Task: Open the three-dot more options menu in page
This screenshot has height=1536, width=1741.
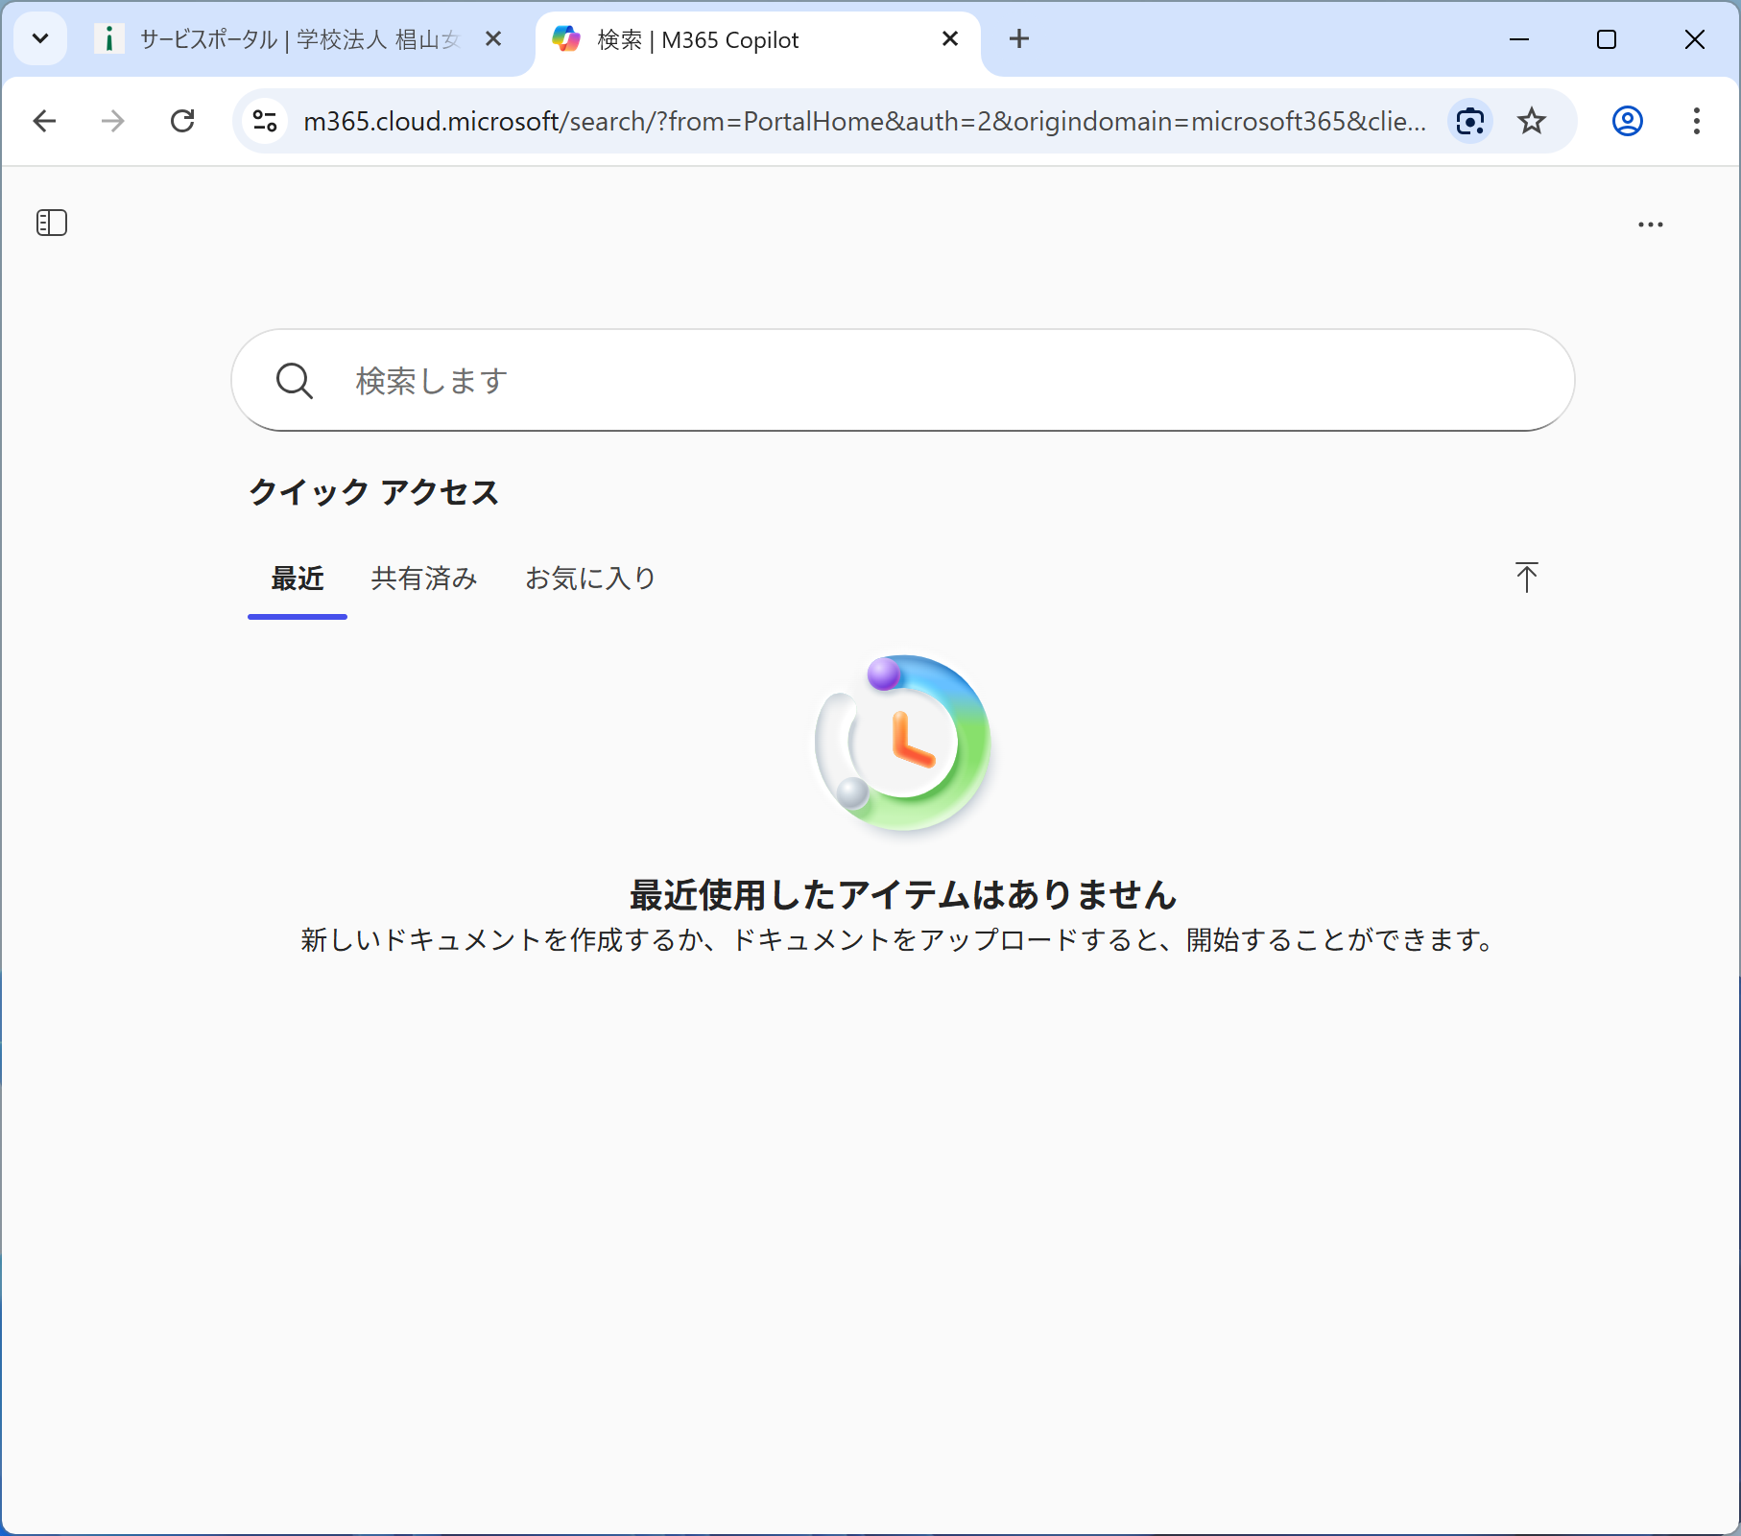Action: point(1650,224)
